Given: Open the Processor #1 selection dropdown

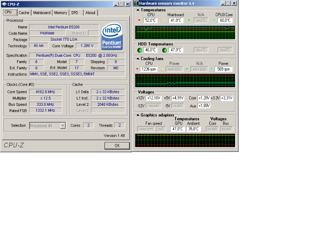Looking at the screenshot, I should point(47,126).
